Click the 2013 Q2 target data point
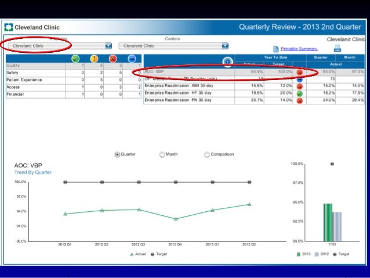 (x=249, y=182)
